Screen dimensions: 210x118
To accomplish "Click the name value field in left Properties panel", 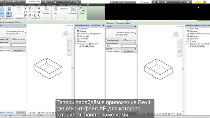I will (x=18, y=45).
